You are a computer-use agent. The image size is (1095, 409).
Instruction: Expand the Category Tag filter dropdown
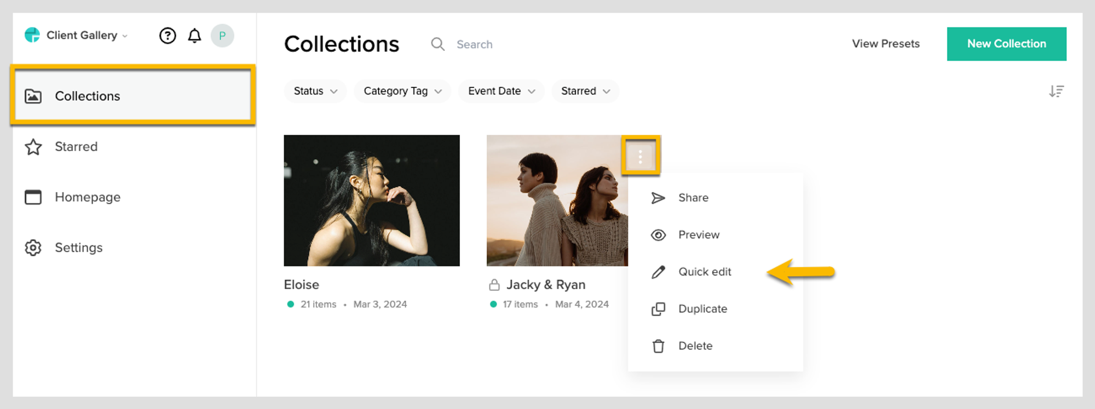(x=402, y=91)
